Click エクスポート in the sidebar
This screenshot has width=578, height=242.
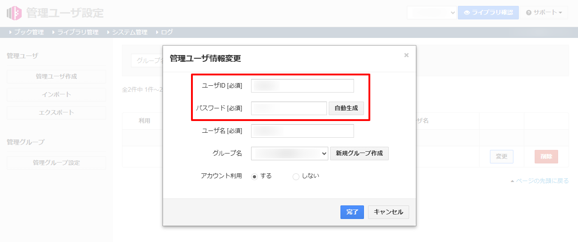point(56,113)
